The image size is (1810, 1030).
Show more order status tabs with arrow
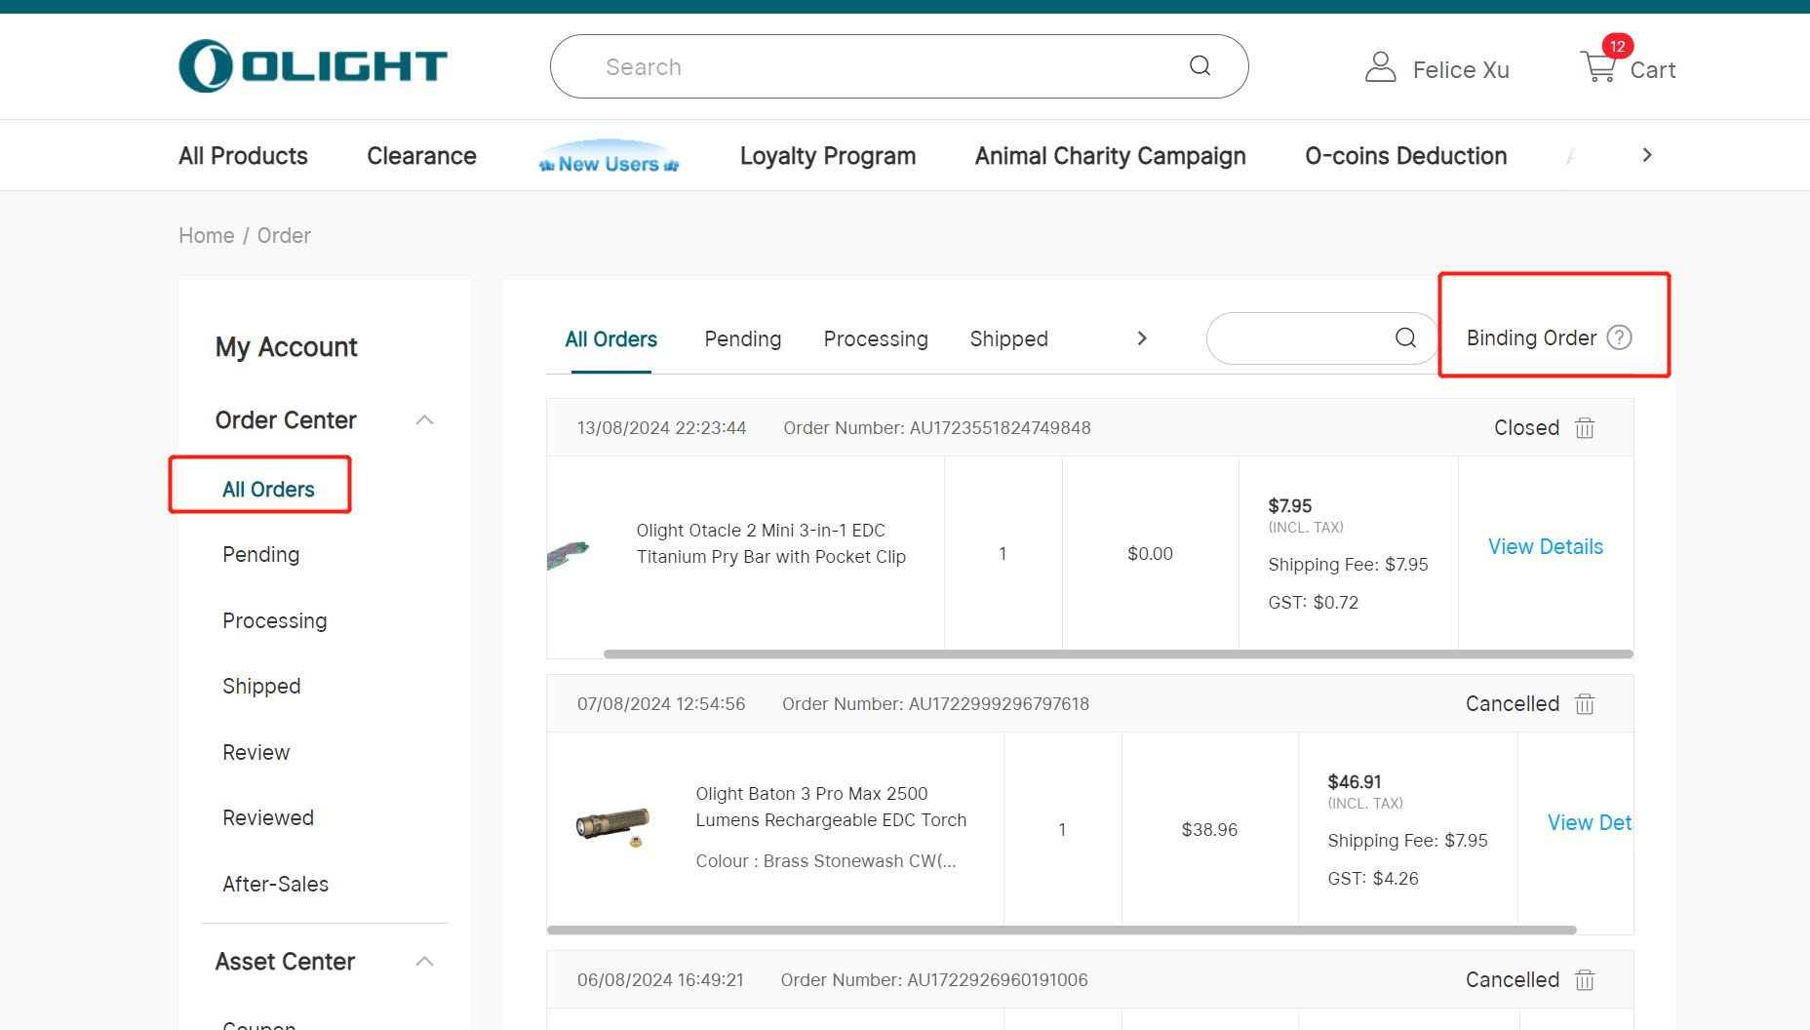[1142, 338]
